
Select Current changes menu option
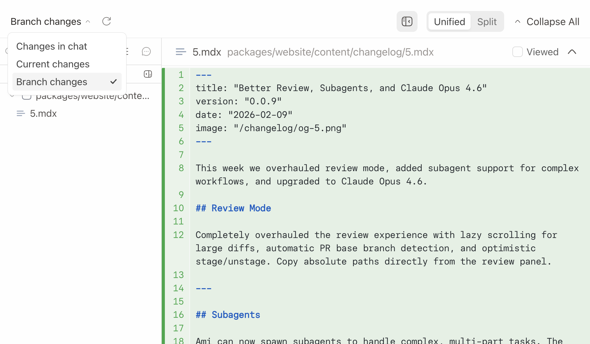tap(53, 64)
